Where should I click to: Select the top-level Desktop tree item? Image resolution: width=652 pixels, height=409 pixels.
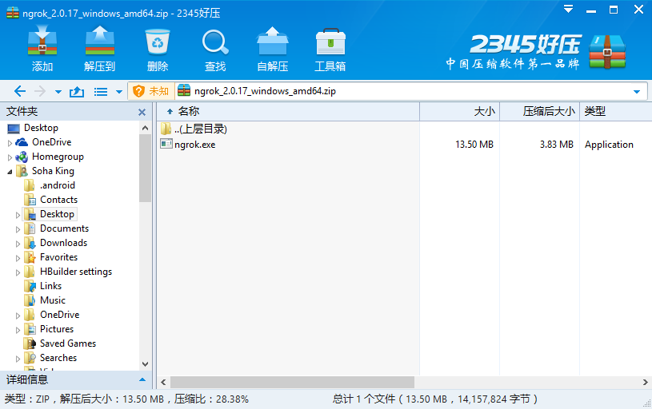[x=41, y=128]
